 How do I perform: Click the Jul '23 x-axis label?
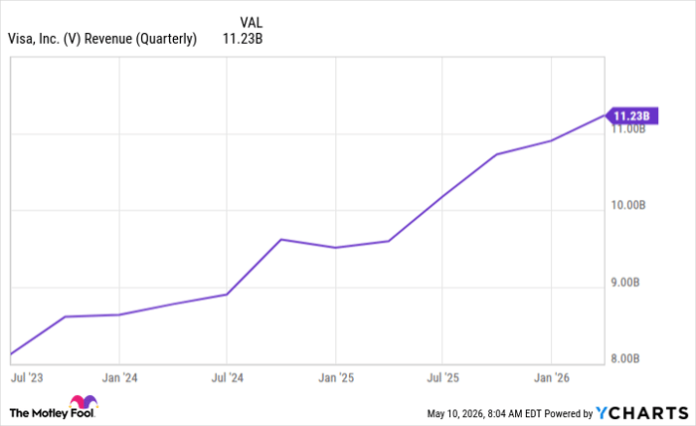[x=27, y=377]
